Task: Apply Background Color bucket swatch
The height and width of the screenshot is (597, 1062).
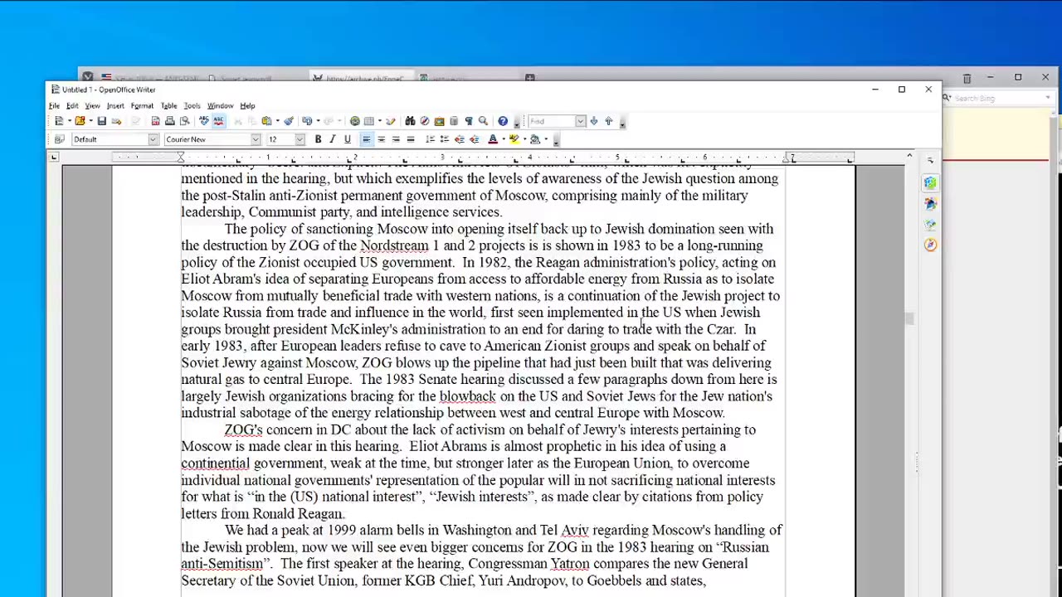Action: 535,139
